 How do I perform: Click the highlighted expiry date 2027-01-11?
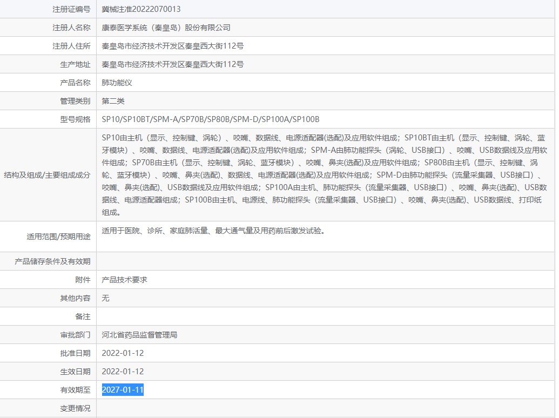[123, 390]
